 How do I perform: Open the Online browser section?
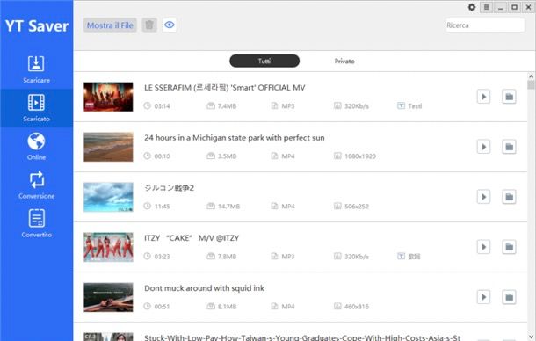(36, 147)
